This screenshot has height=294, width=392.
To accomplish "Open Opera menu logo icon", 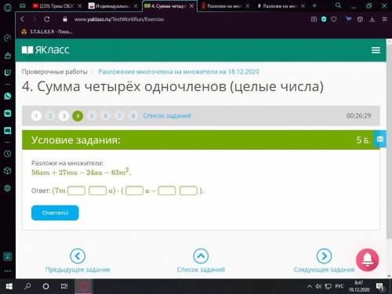I will [7, 7].
